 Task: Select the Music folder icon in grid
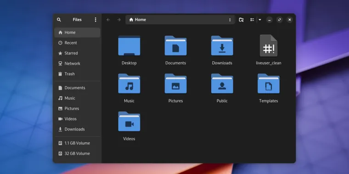point(129,83)
